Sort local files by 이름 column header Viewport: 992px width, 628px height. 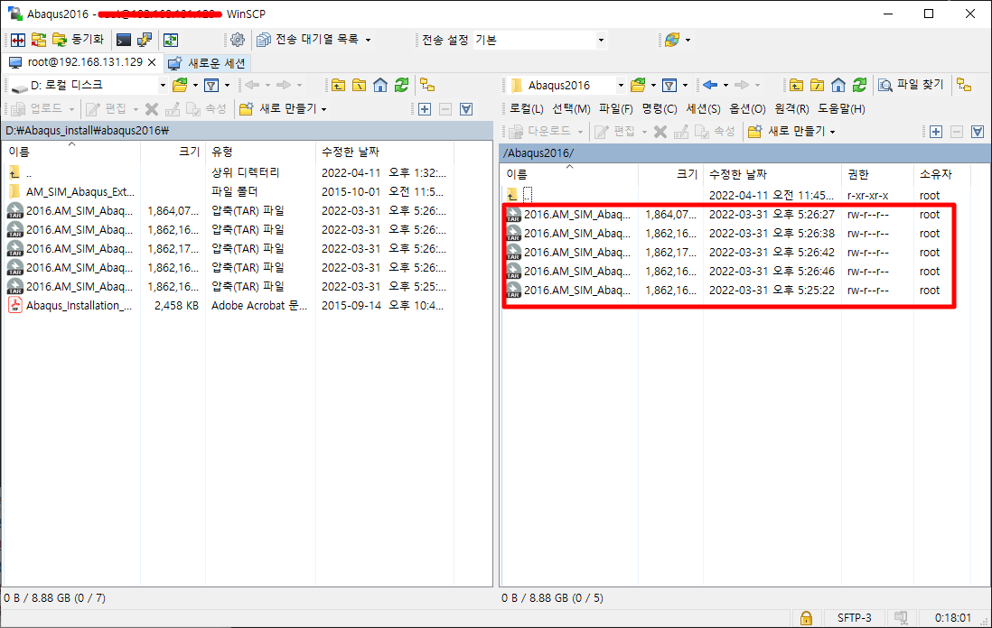(x=71, y=152)
